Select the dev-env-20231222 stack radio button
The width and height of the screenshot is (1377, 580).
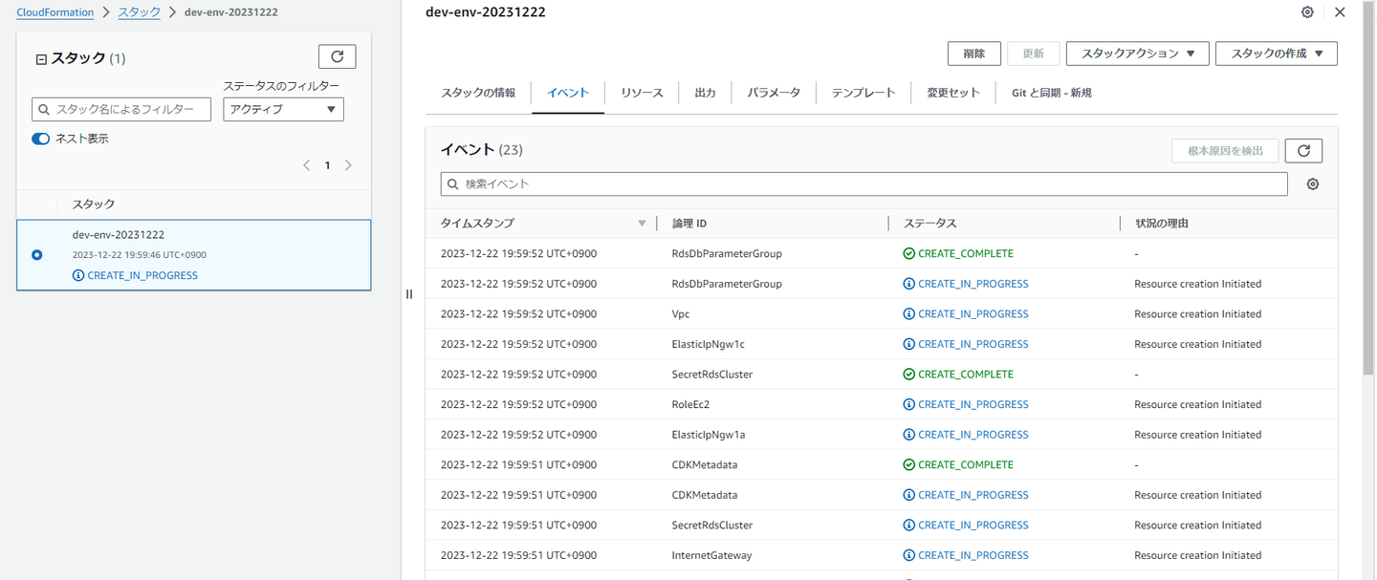point(37,255)
